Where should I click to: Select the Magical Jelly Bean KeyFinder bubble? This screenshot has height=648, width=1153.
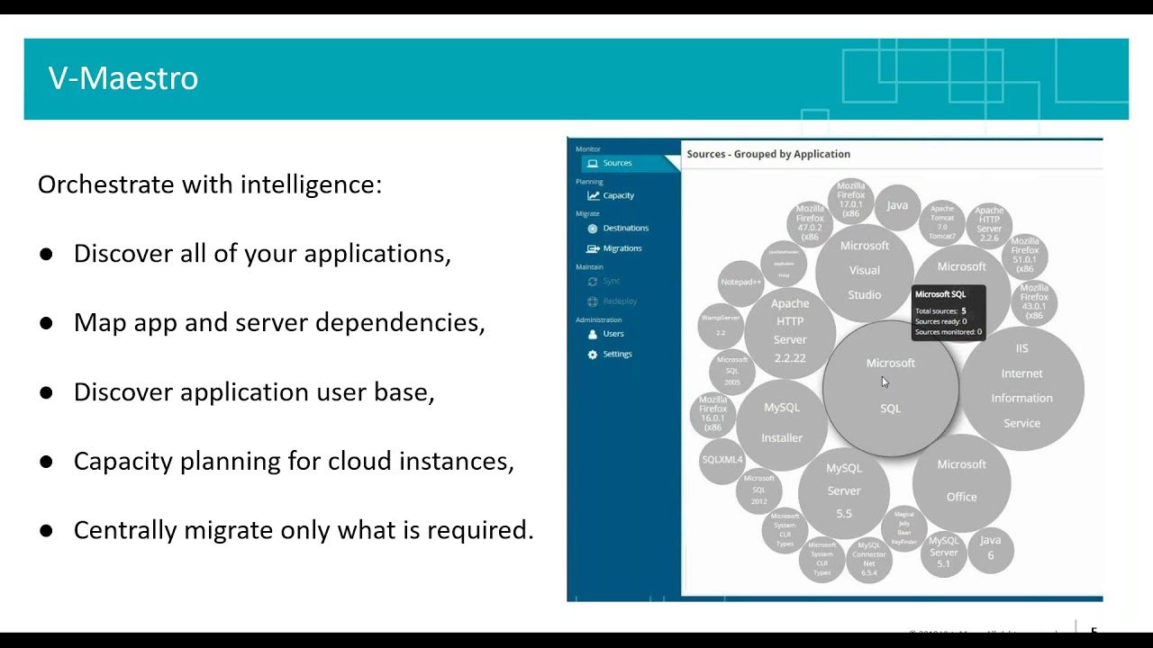903,529
